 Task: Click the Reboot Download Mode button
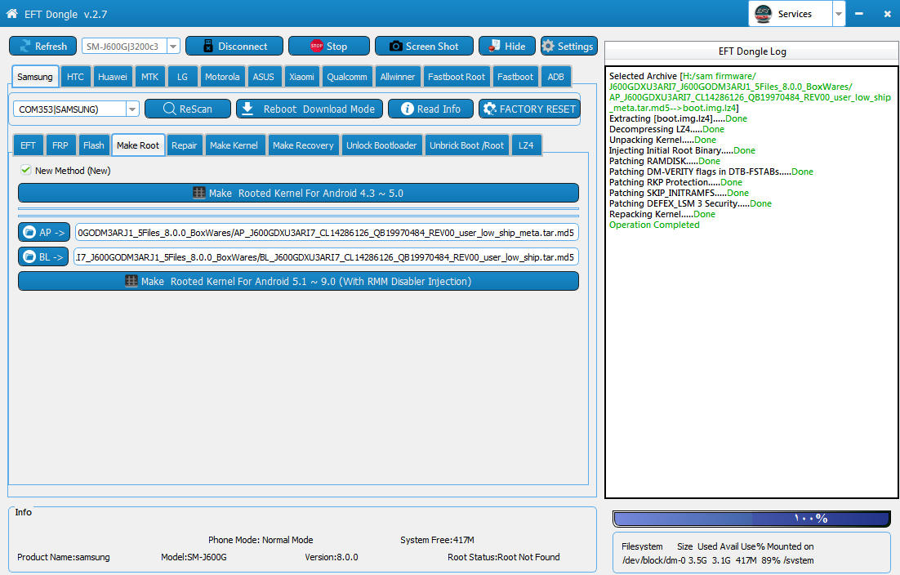click(x=310, y=109)
